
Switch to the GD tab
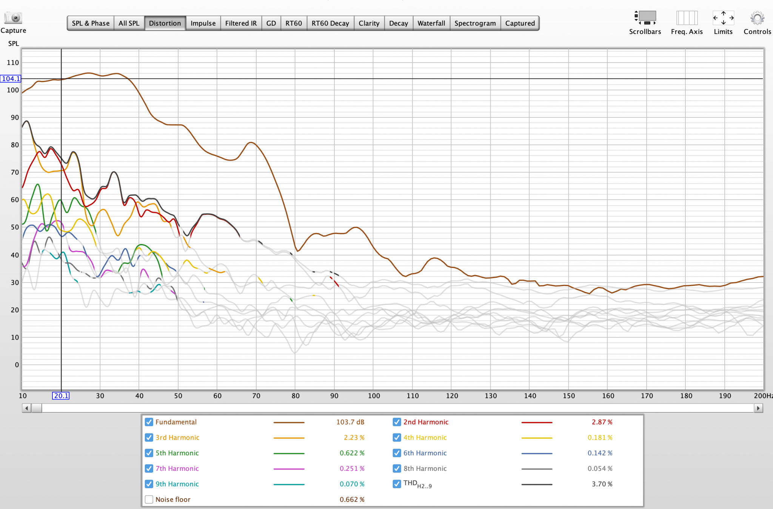271,23
